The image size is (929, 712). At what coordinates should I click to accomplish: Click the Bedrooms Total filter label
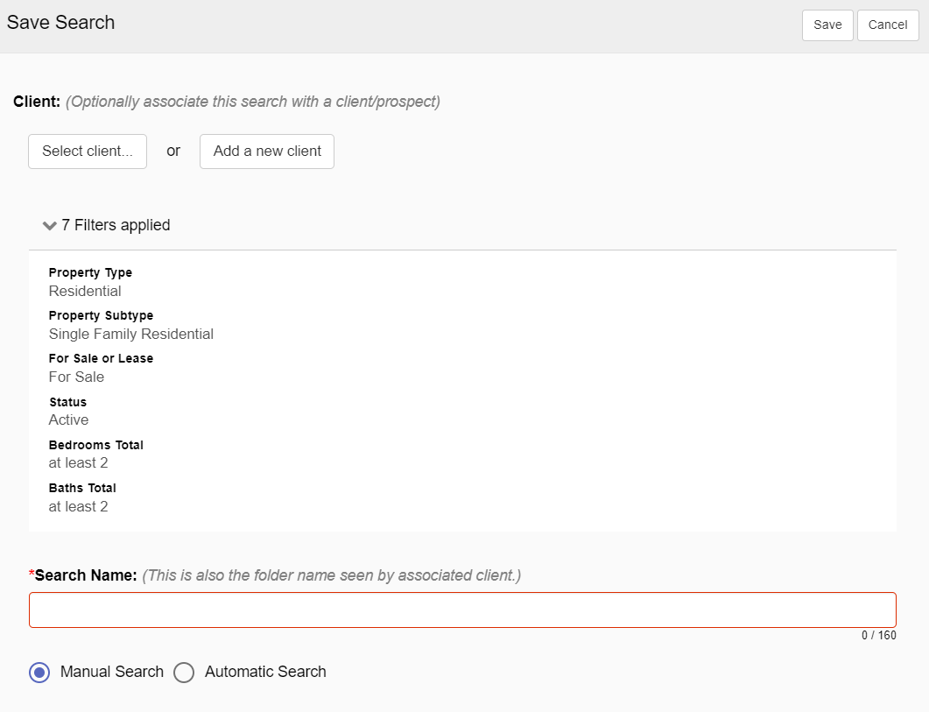click(96, 445)
